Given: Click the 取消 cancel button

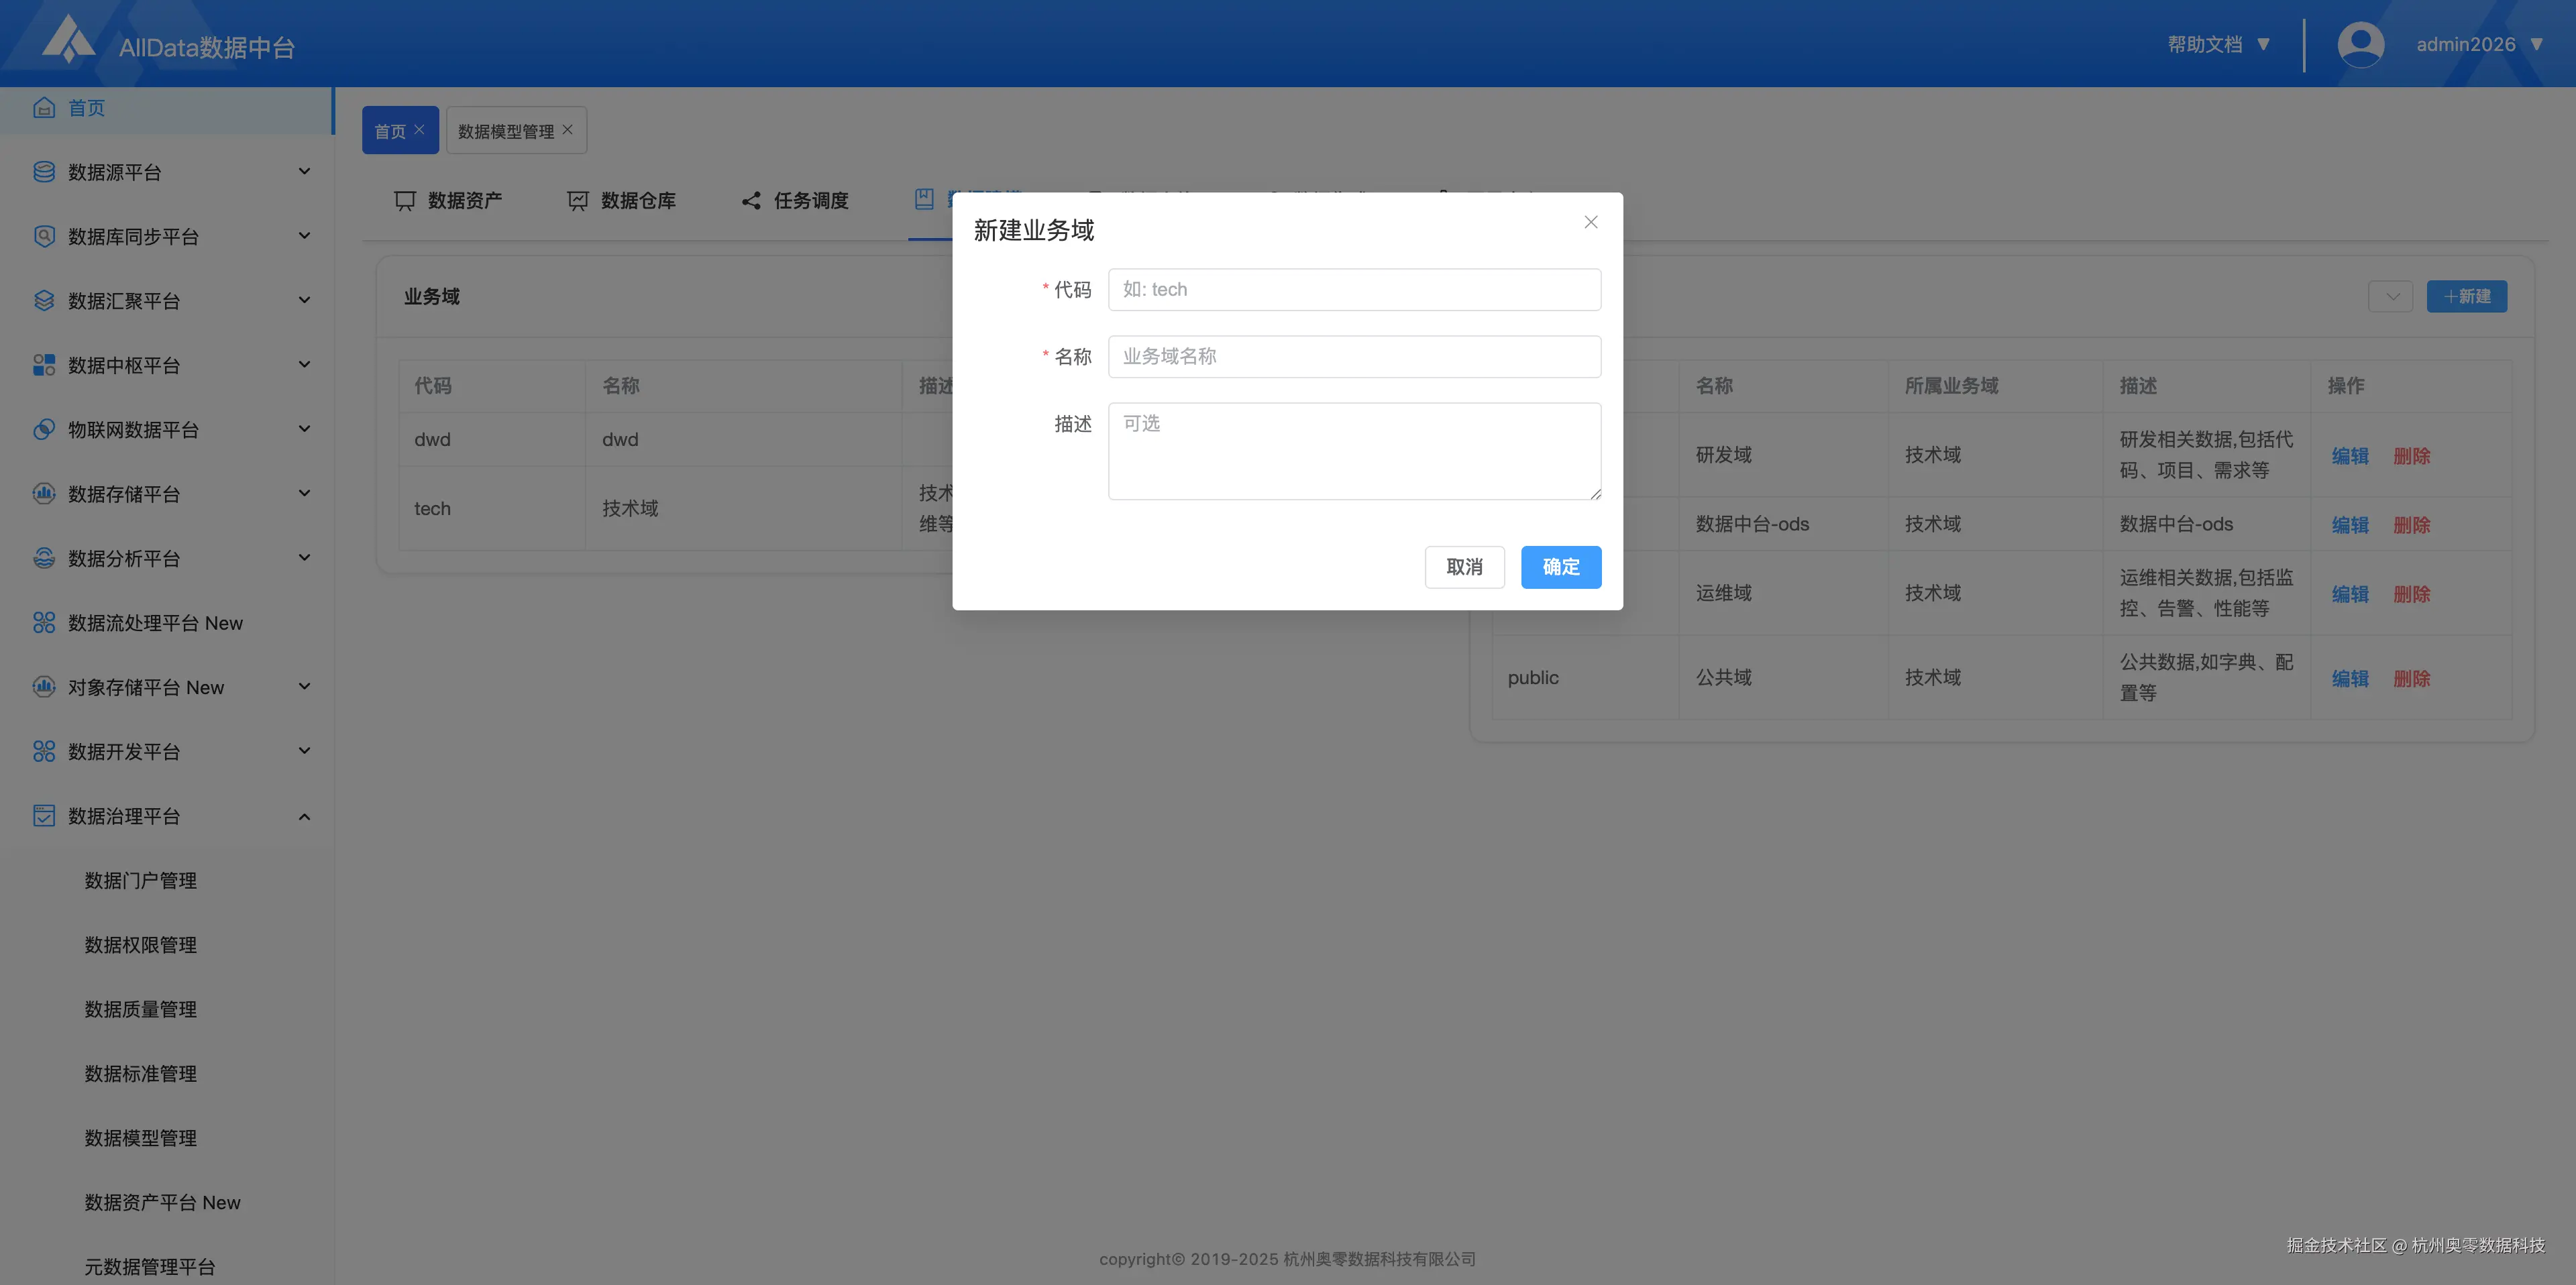Looking at the screenshot, I should 1464,567.
